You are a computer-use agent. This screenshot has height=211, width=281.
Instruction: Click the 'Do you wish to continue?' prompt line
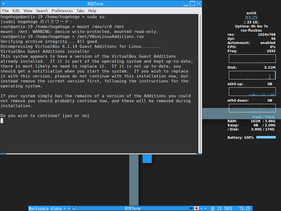(45, 116)
